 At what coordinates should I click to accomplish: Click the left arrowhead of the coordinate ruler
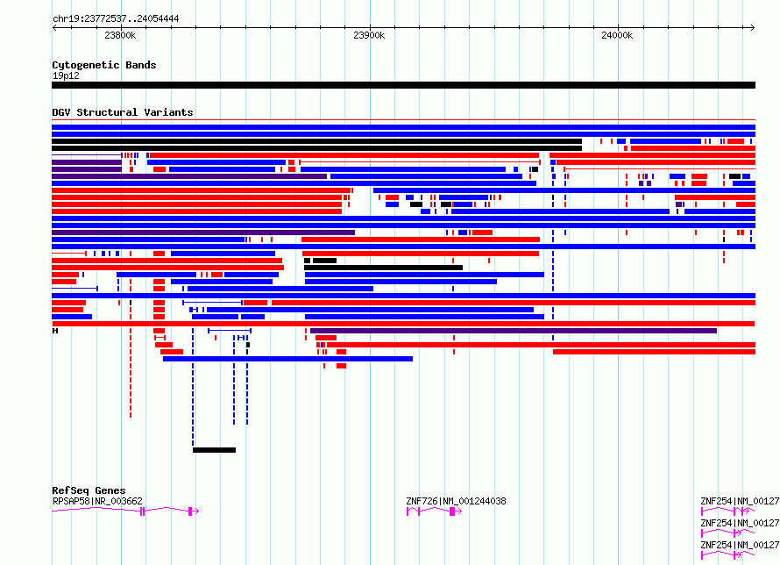(x=54, y=27)
